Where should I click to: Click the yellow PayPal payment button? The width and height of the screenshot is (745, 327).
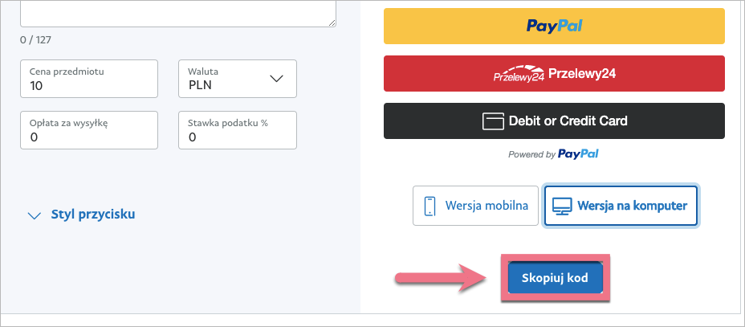coord(554,26)
